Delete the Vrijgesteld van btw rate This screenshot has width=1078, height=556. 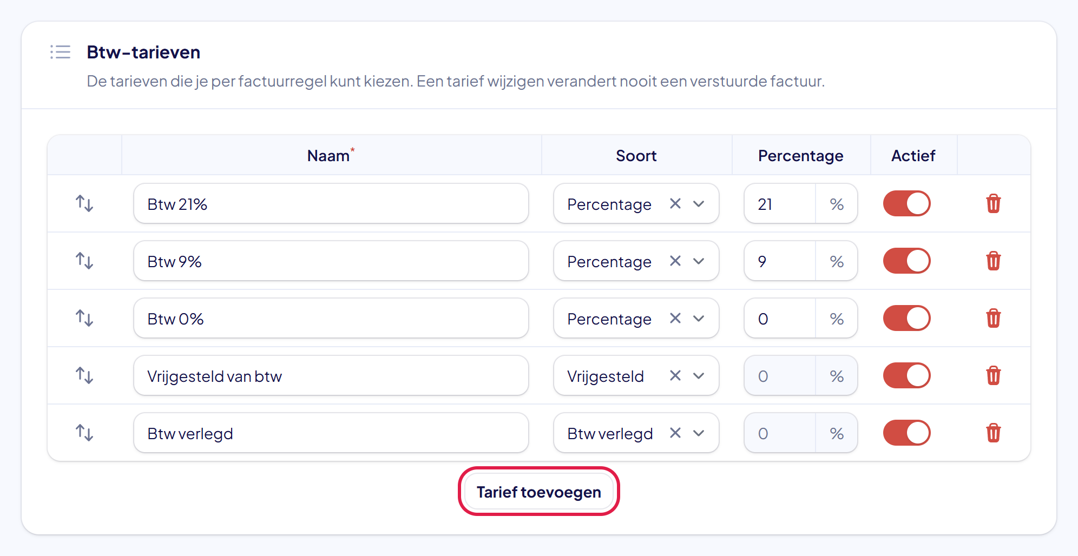(994, 376)
